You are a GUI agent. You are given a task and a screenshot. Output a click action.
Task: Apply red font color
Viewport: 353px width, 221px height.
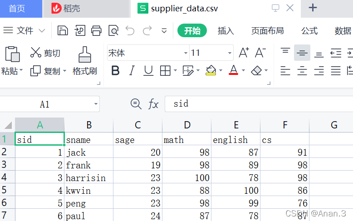(234, 70)
